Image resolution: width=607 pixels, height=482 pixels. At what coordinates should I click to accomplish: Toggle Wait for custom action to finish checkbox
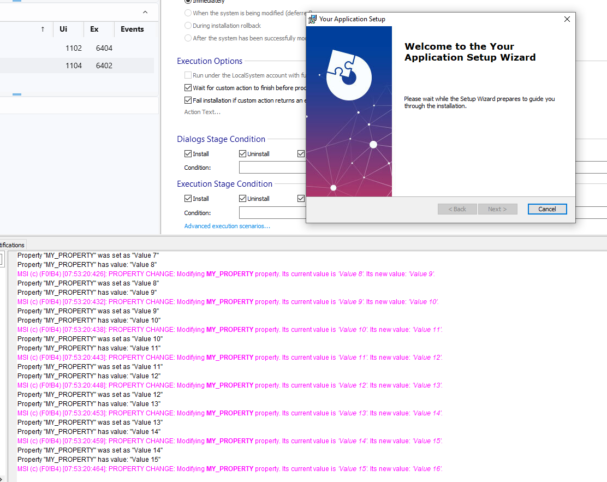click(x=188, y=88)
